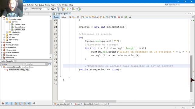Click Find Next Occurrence icon
This screenshot has height=109, width=195.
[90, 17]
